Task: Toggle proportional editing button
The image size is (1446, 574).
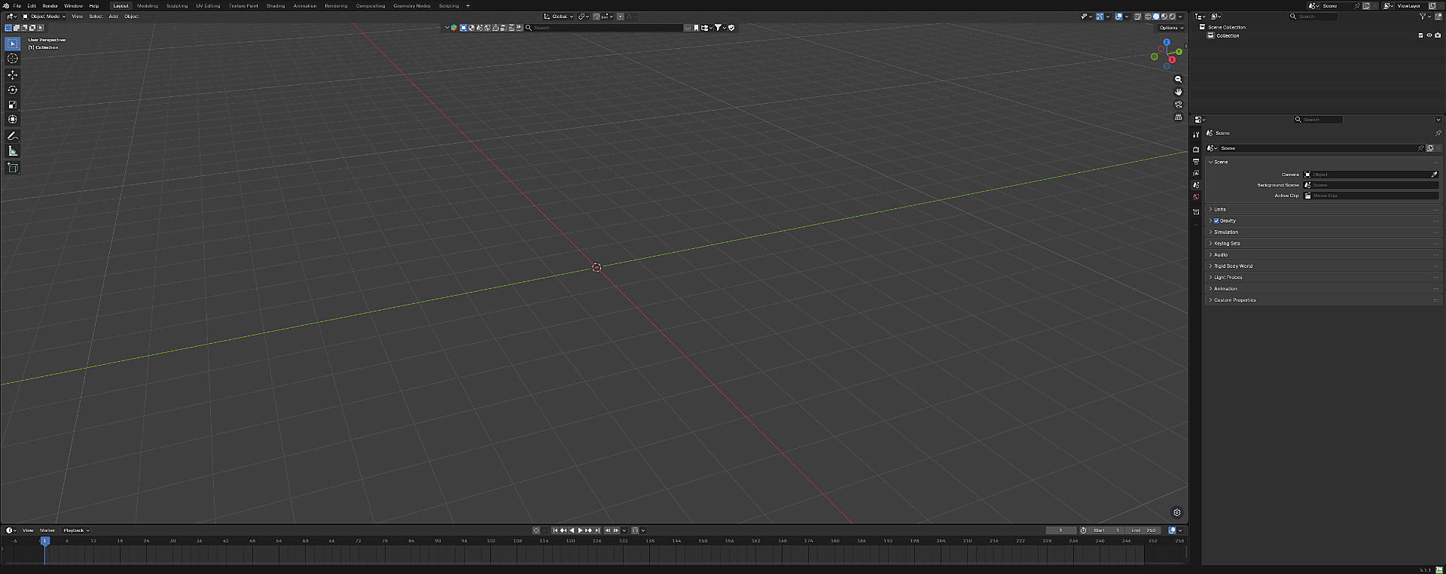Action: pyautogui.click(x=620, y=17)
